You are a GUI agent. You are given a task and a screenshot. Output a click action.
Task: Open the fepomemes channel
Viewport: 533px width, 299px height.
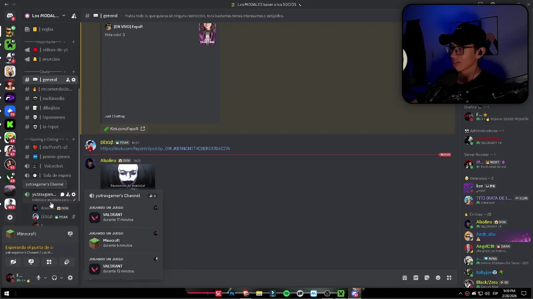(50, 118)
